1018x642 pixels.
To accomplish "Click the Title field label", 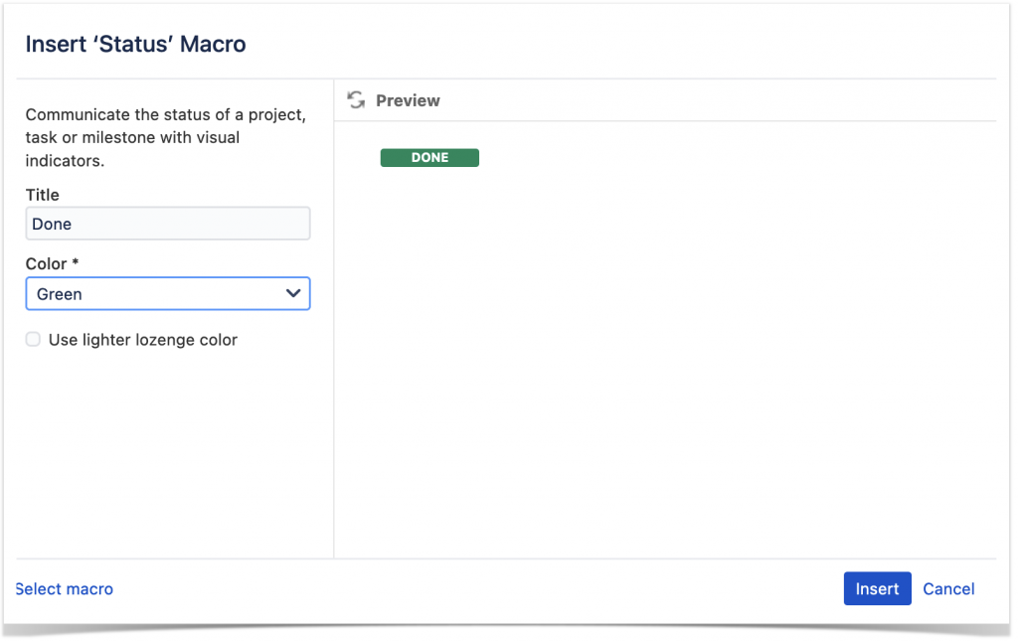I will tap(42, 195).
